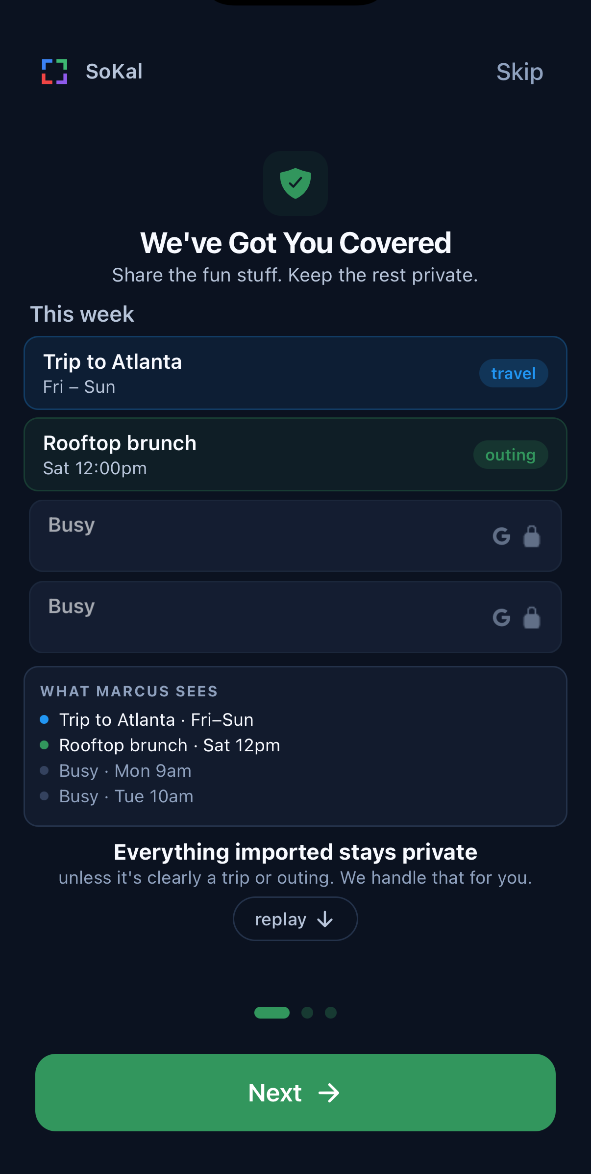Select the outing tag on Rooftop brunch
Viewport: 591px width, 1174px height.
[511, 455]
